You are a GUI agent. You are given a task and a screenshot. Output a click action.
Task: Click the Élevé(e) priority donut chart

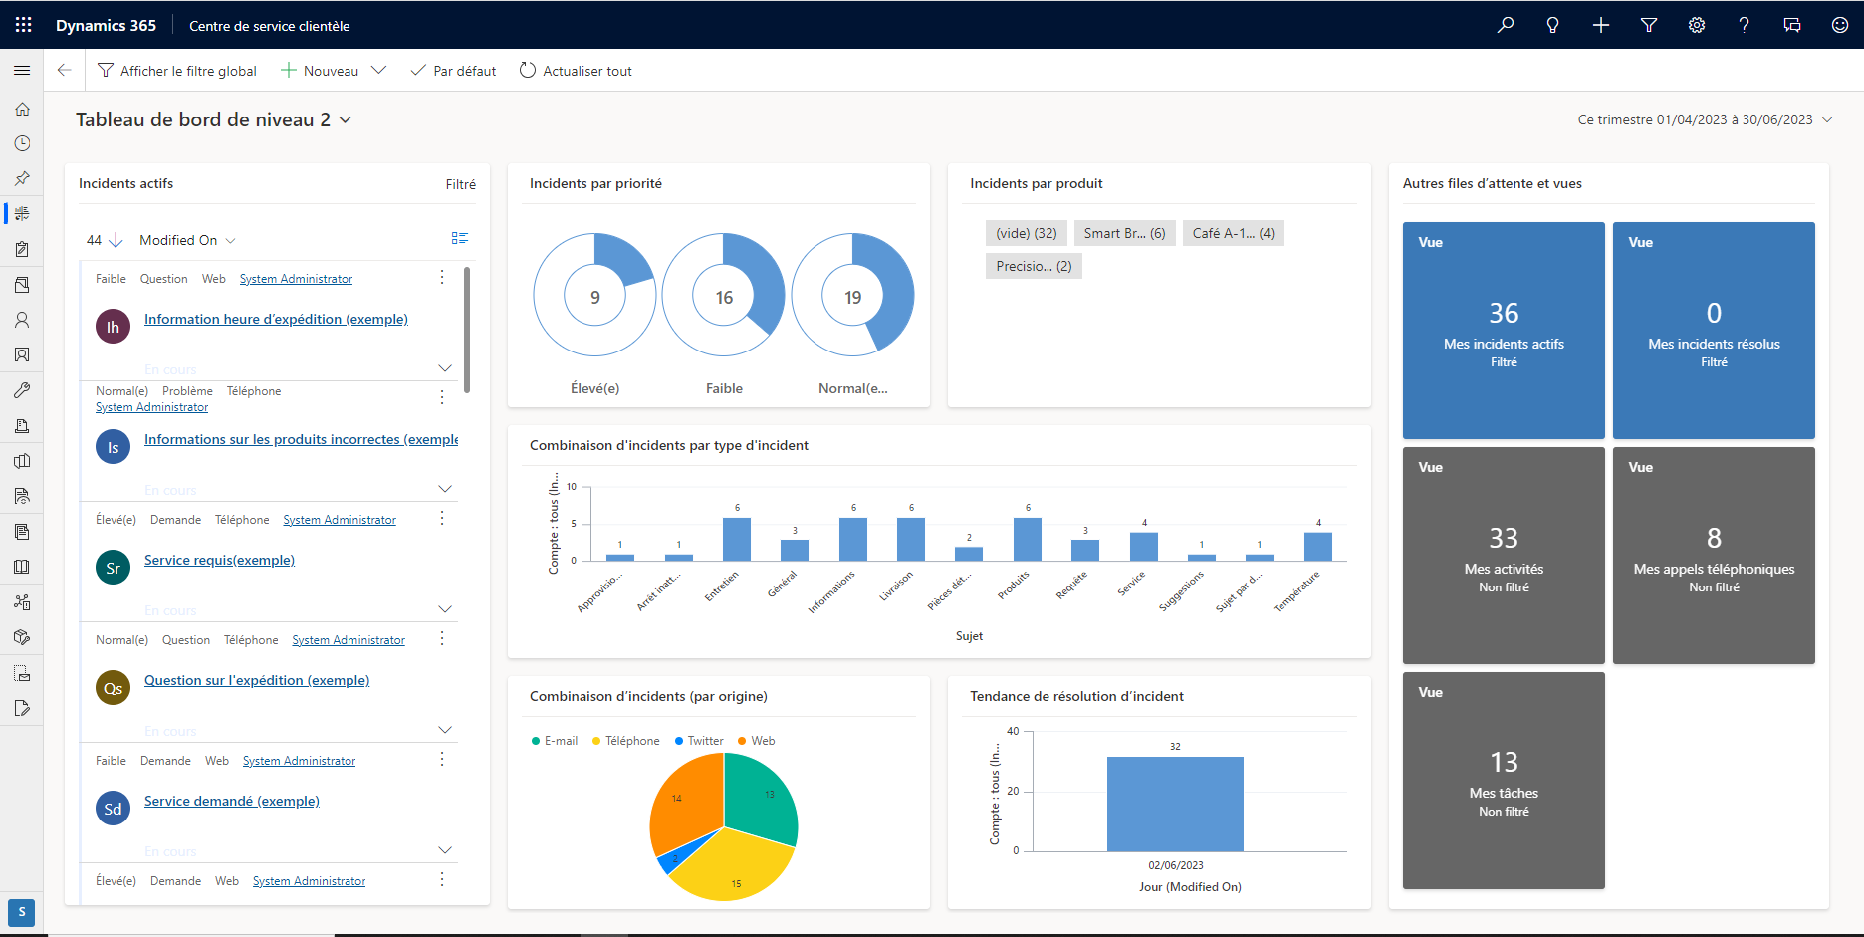(594, 296)
